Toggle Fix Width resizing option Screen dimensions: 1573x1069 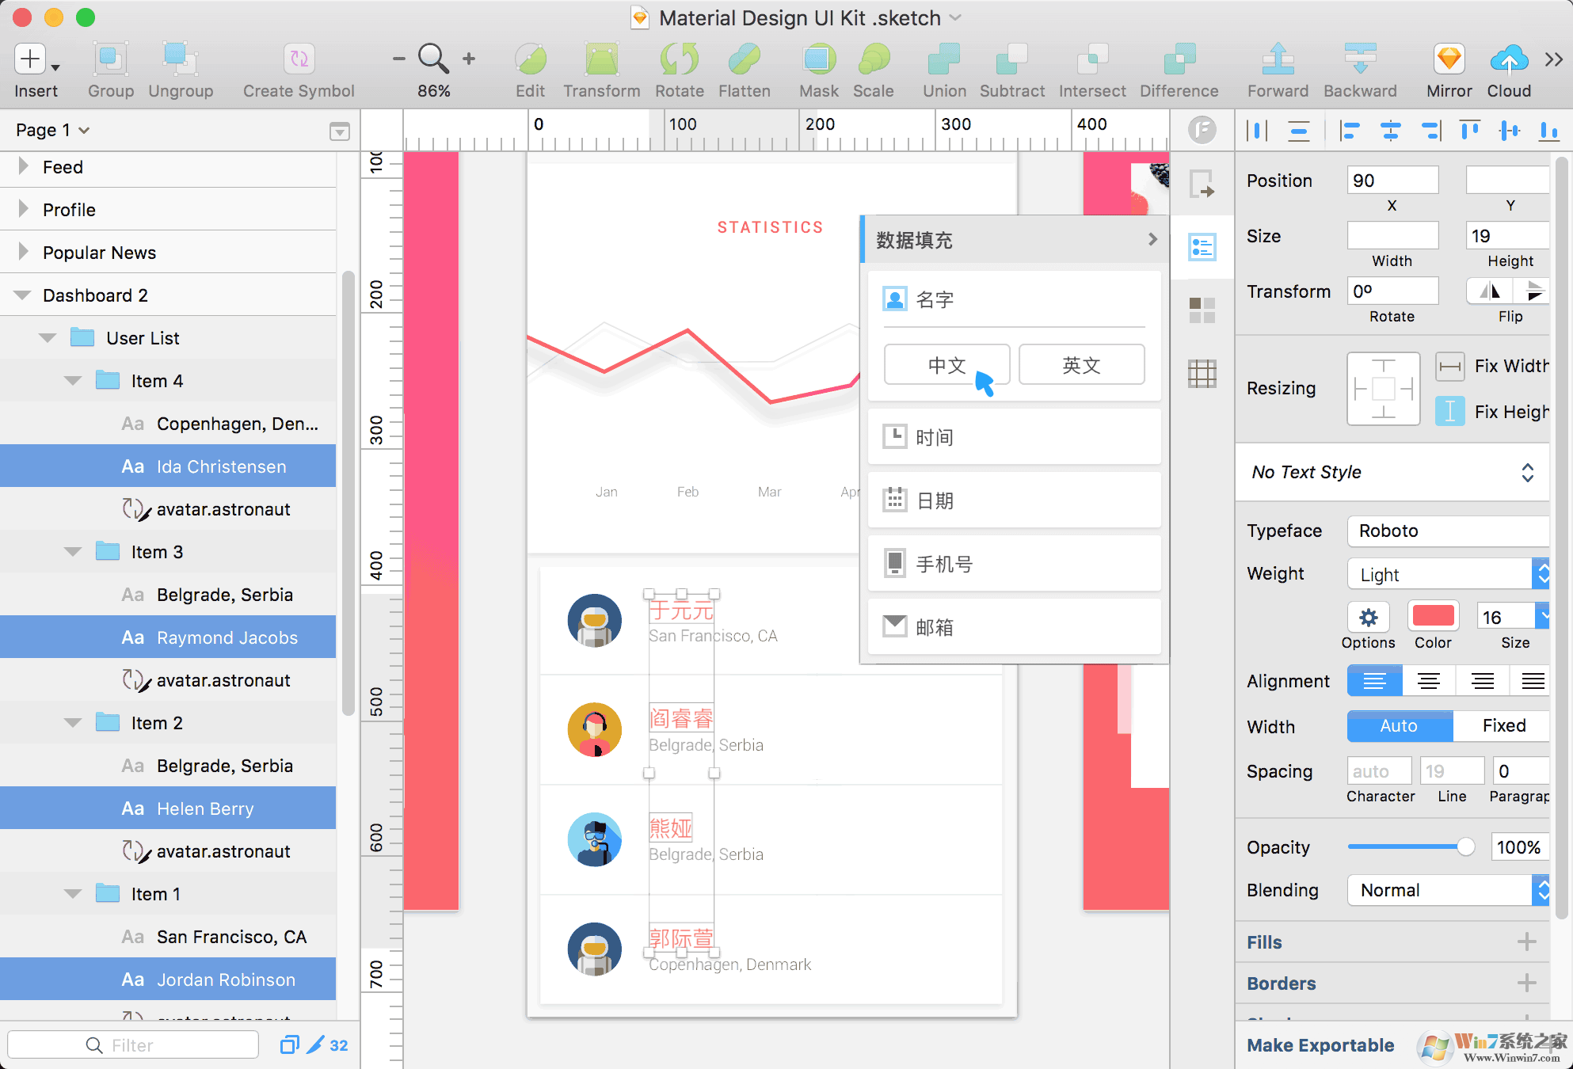pos(1449,366)
